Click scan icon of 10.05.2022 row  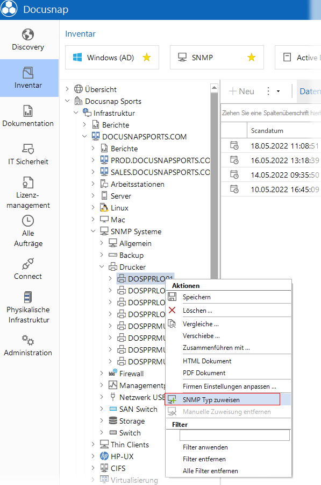point(234,189)
